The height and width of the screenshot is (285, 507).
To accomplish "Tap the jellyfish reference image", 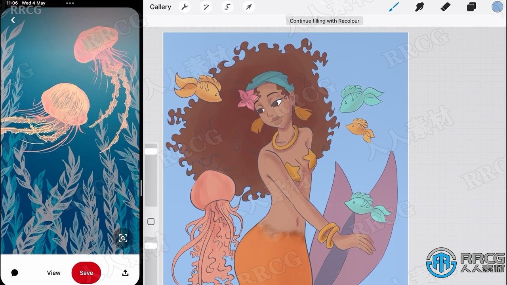I will tap(70, 131).
